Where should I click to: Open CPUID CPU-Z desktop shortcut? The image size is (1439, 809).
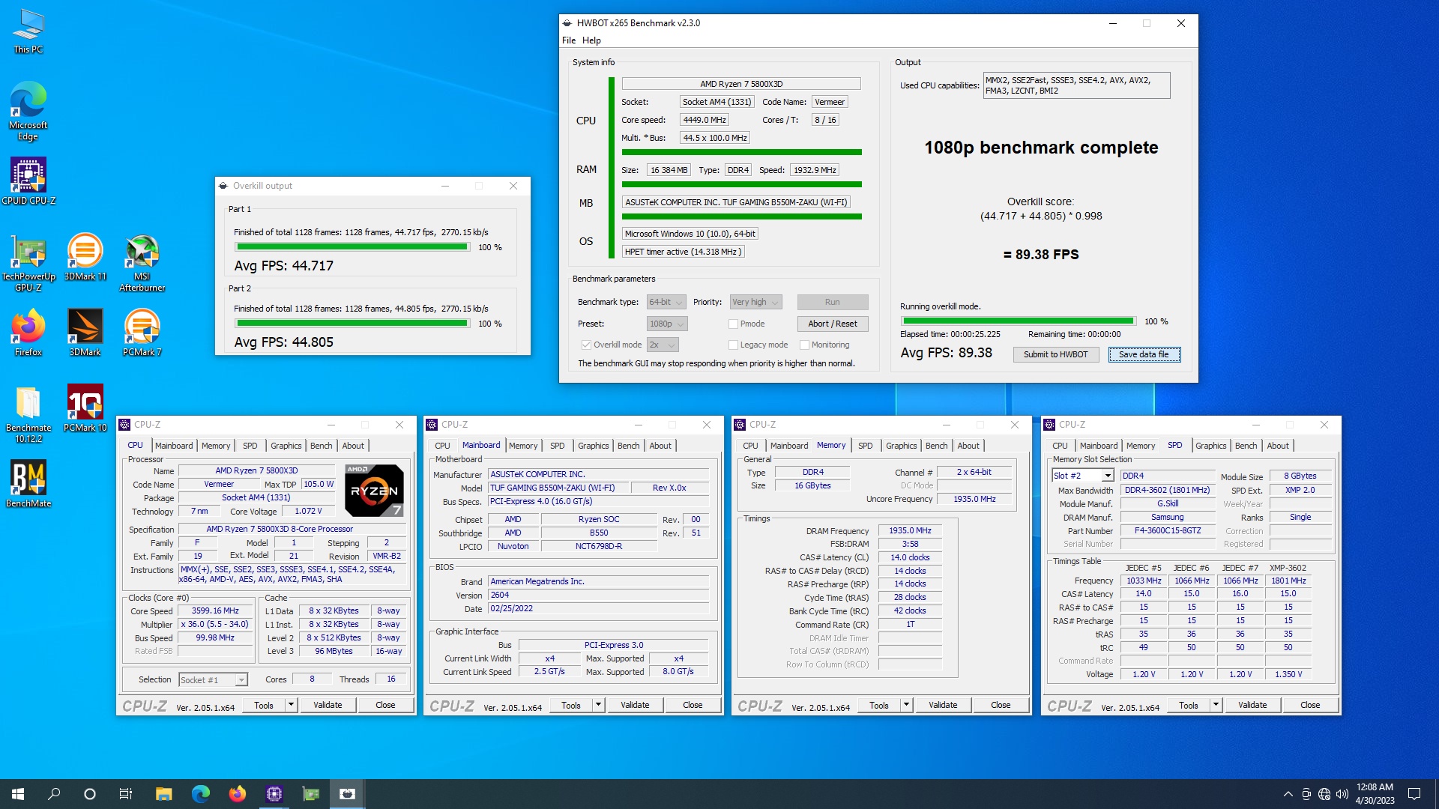[x=28, y=181]
